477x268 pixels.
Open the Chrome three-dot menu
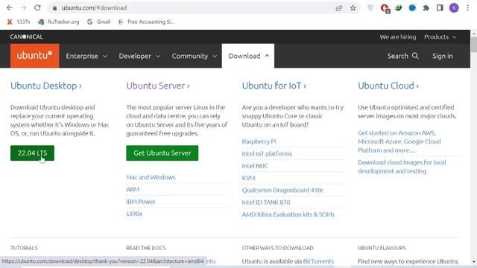[x=468, y=8]
